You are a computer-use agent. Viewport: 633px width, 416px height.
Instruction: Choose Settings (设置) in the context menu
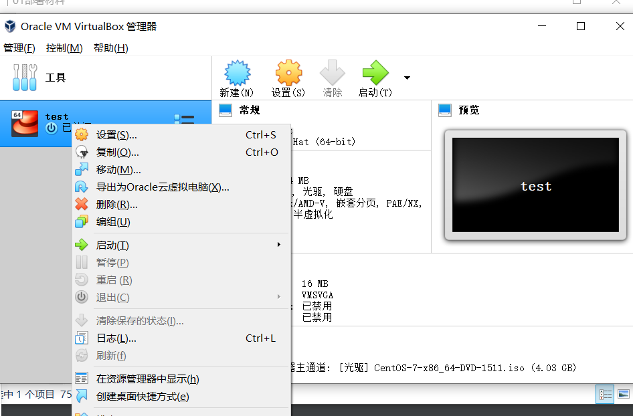tap(116, 135)
